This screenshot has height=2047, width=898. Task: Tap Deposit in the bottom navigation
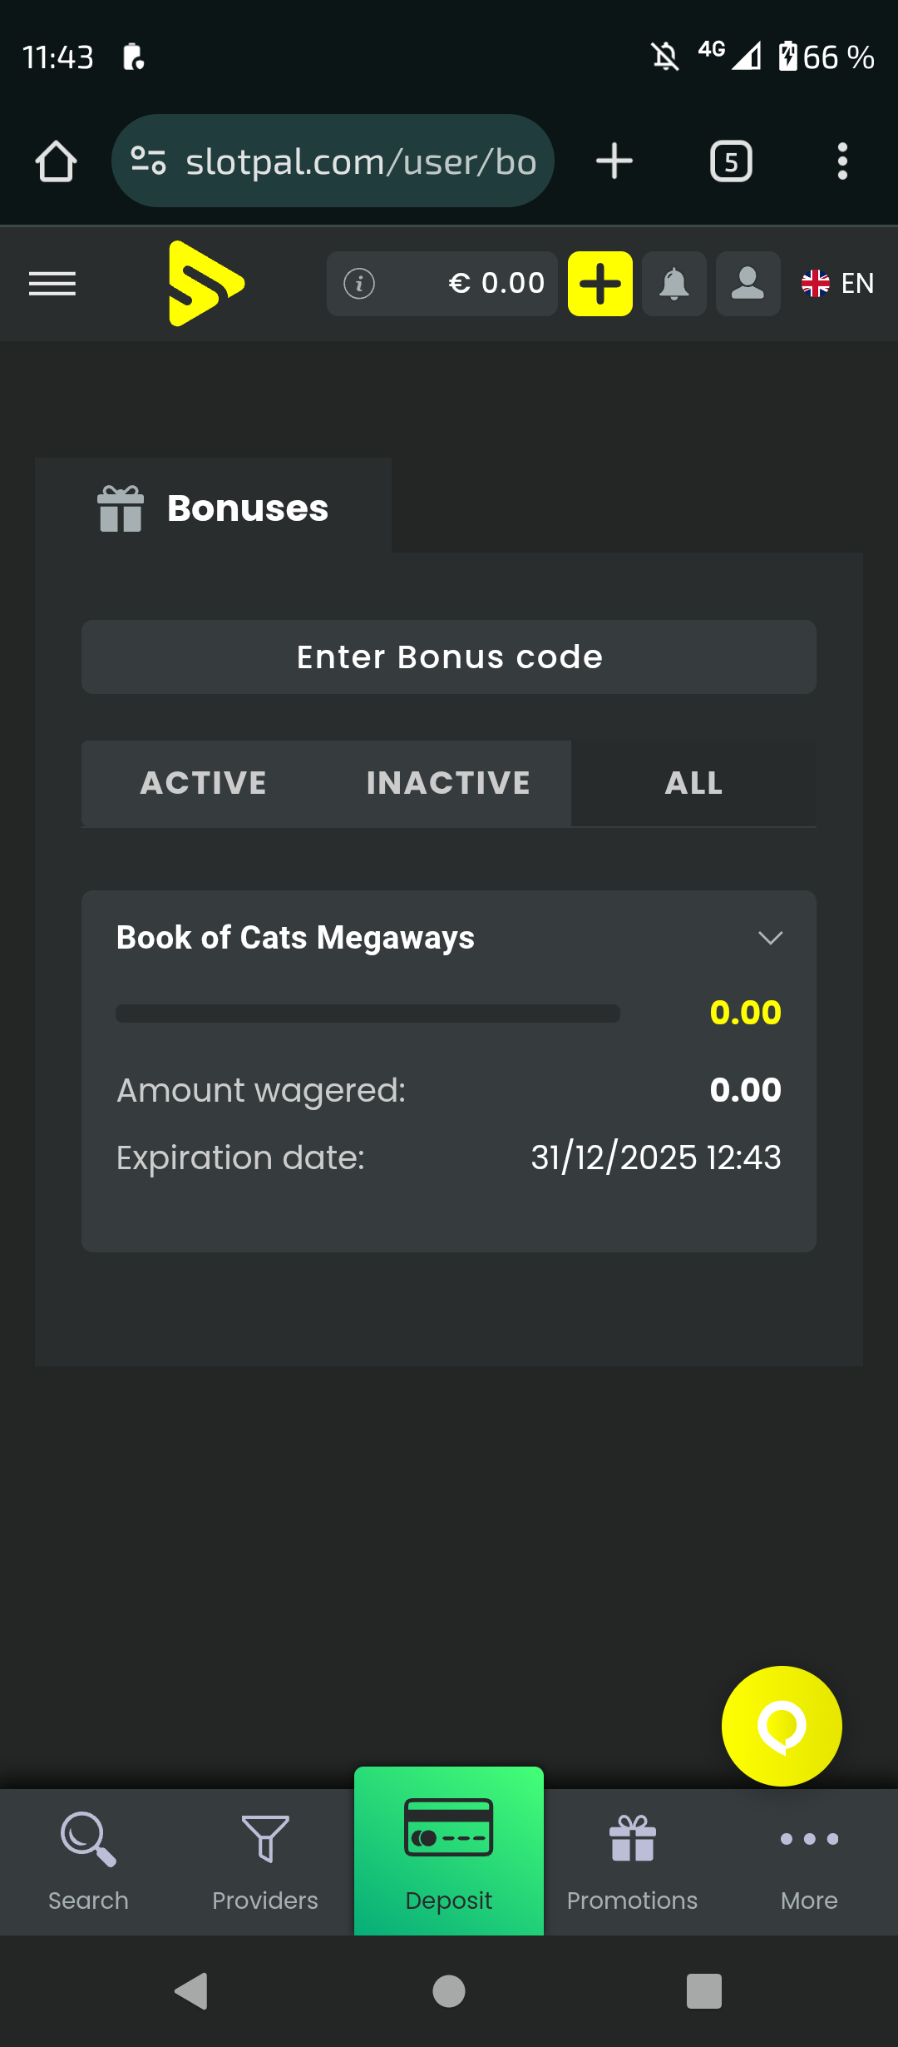[x=449, y=1852]
